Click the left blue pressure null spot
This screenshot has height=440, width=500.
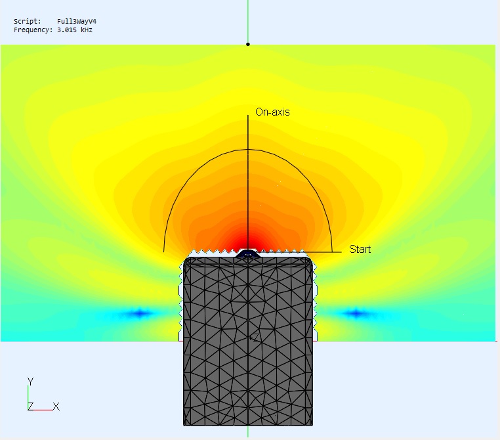coord(139,313)
